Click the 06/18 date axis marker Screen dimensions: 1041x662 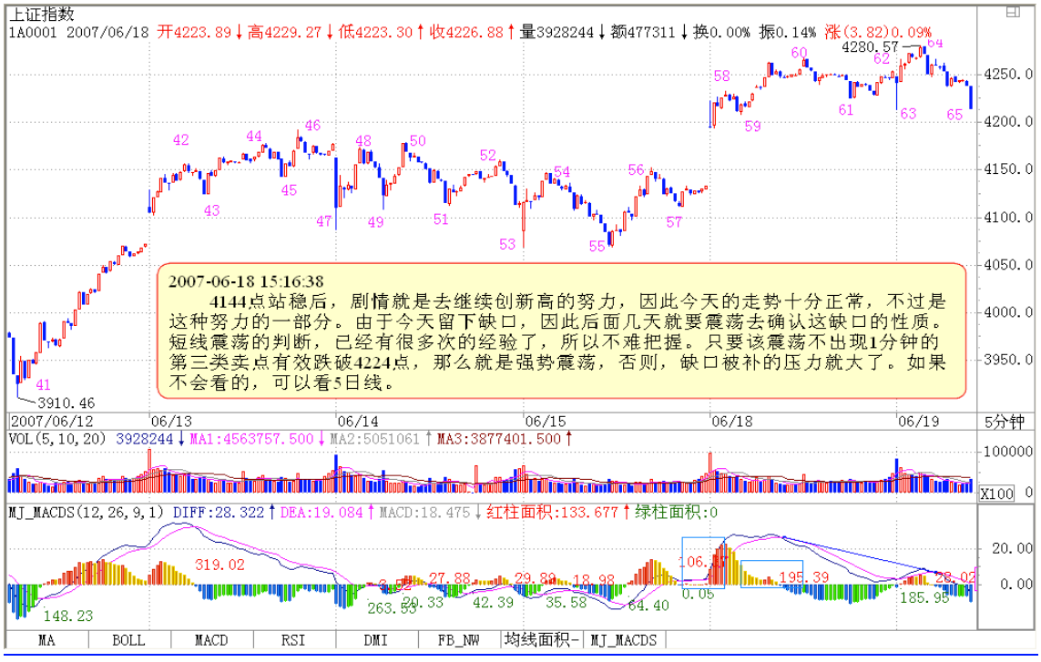point(732,422)
